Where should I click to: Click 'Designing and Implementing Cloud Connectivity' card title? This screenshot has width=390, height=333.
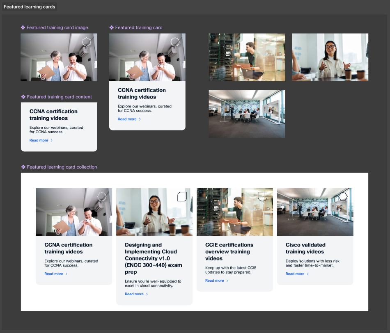tap(154, 258)
